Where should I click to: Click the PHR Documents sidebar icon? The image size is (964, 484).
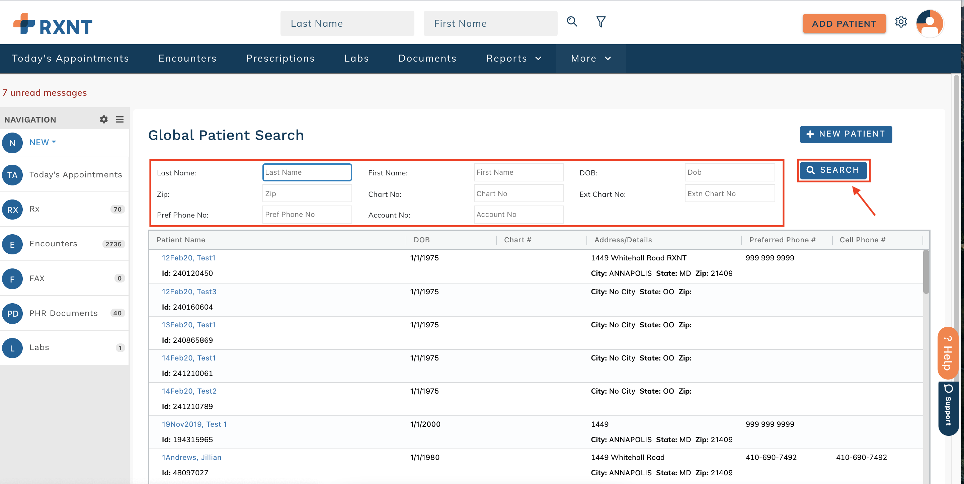(12, 313)
